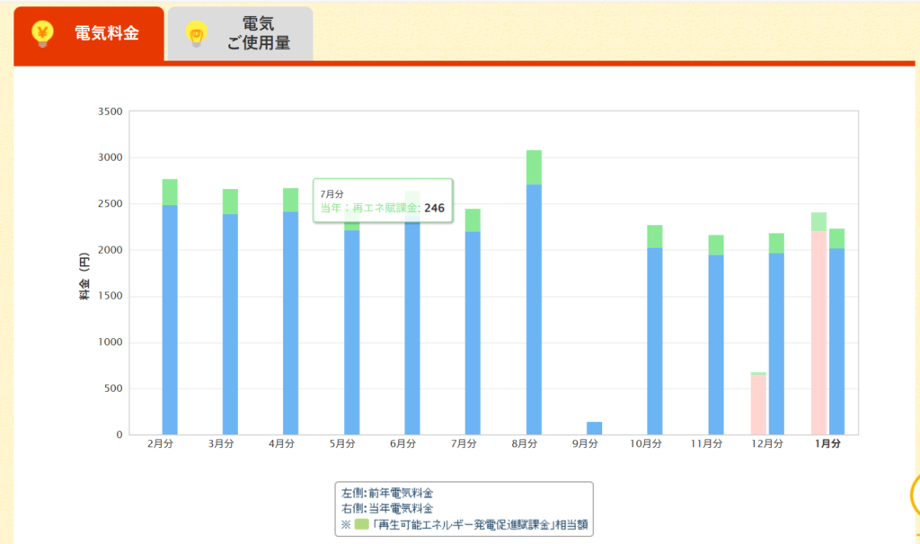Click the 1月分 x-axis label
Screen dimensions: 920x544
[x=827, y=444]
